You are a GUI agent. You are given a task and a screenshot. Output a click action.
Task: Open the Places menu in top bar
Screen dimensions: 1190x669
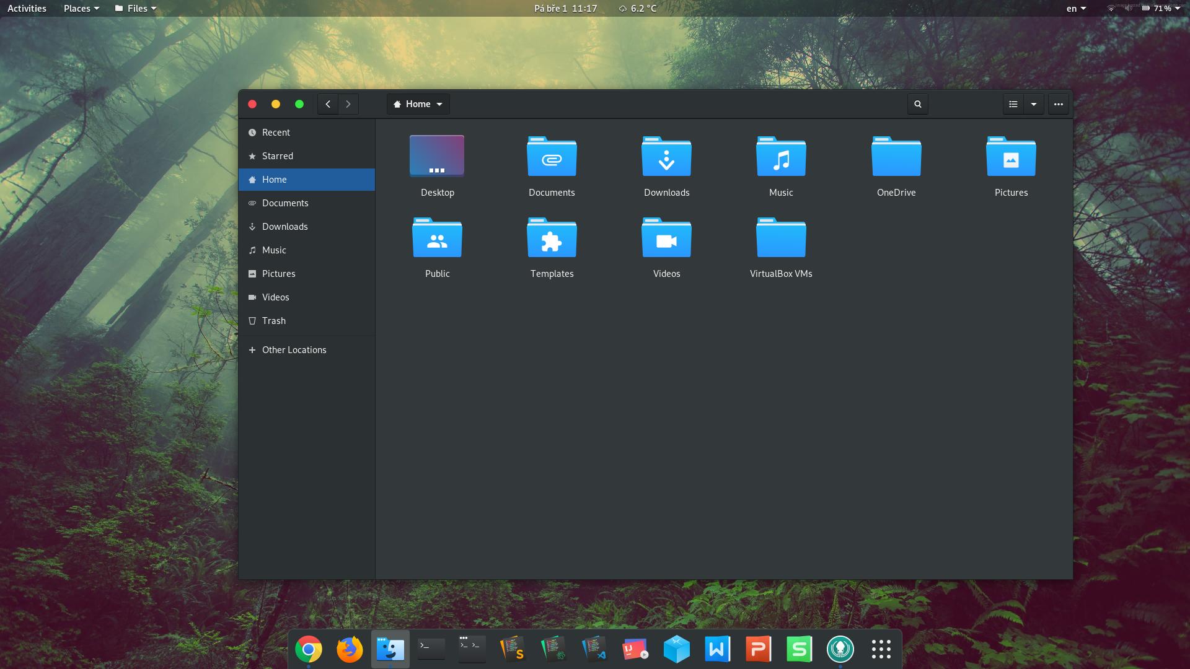[x=81, y=9]
